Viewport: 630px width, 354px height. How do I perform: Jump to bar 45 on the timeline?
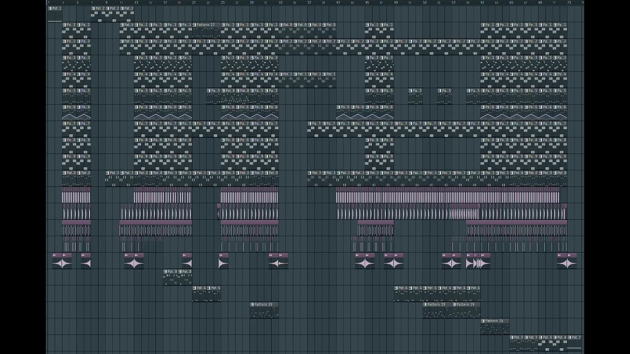pos(367,2)
